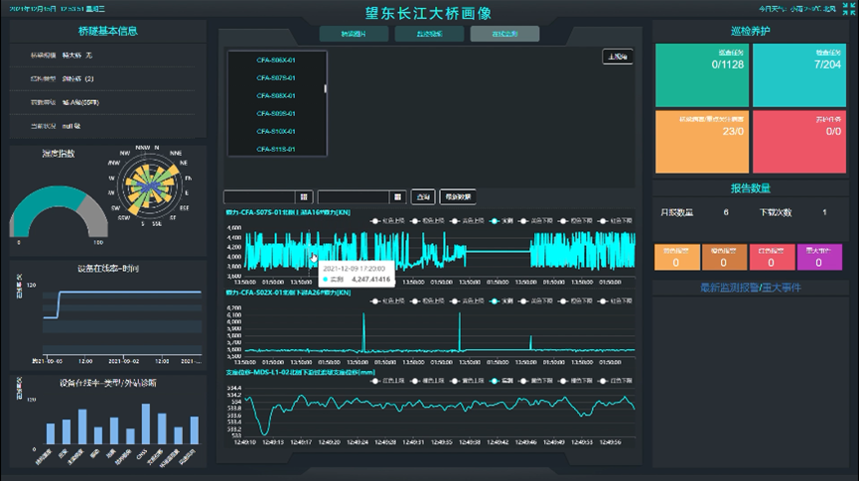The width and height of the screenshot is (859, 481).
Task: Open the calendar picker on the first date field
Action: 305,196
